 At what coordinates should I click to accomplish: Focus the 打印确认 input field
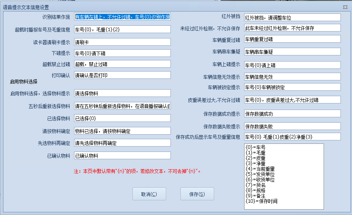coord(122,75)
